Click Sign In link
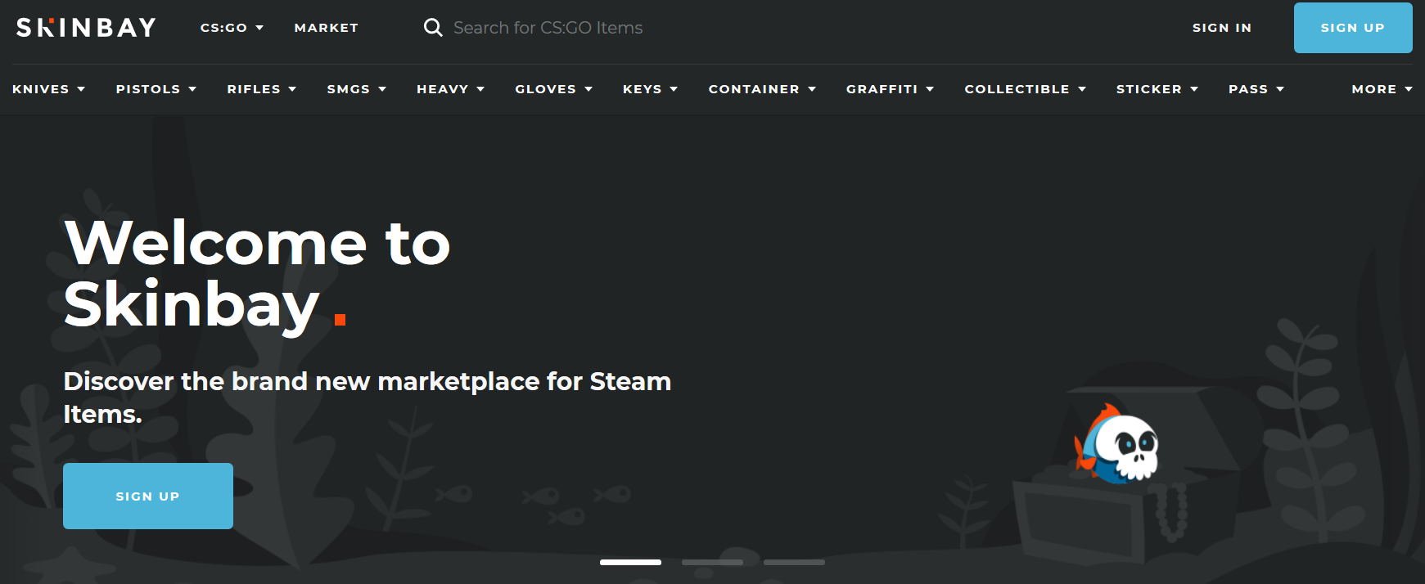This screenshot has height=584, width=1425. [x=1222, y=28]
